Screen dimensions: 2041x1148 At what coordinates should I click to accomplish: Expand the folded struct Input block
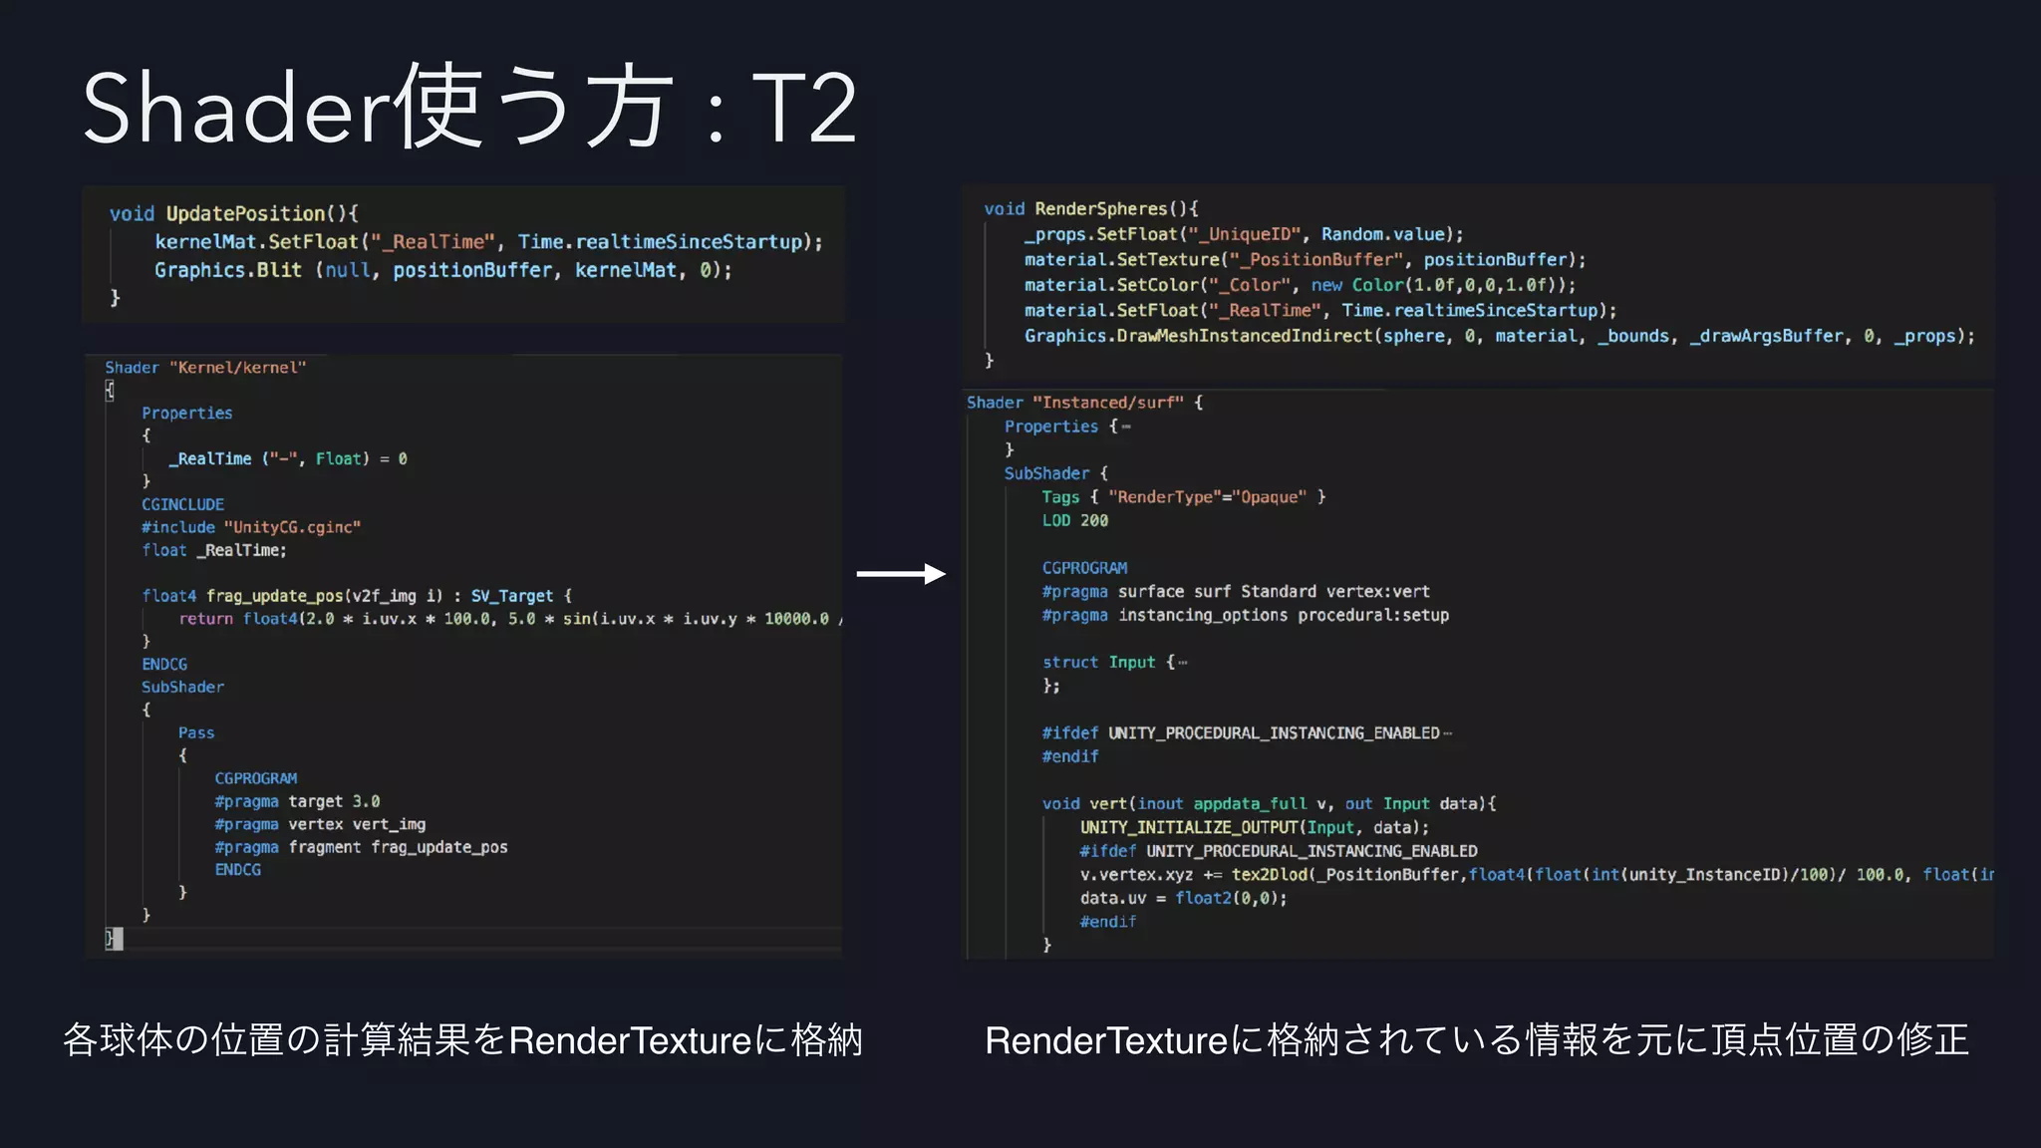tap(1182, 663)
